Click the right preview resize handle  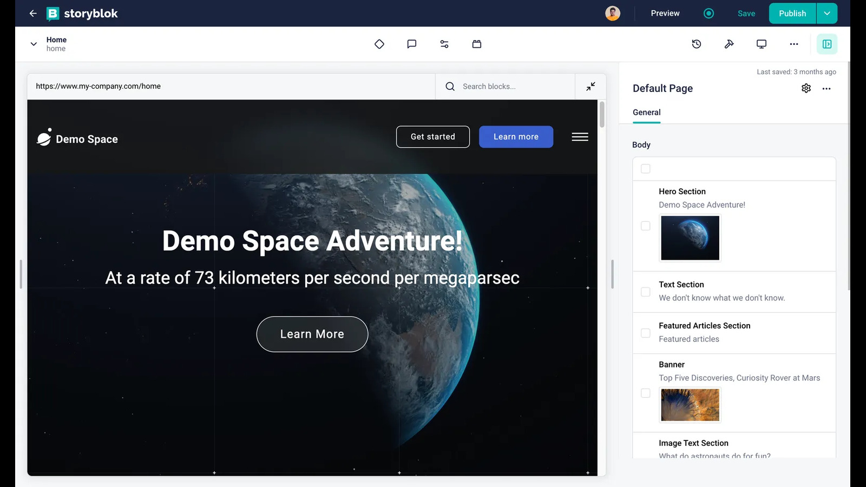612,274
